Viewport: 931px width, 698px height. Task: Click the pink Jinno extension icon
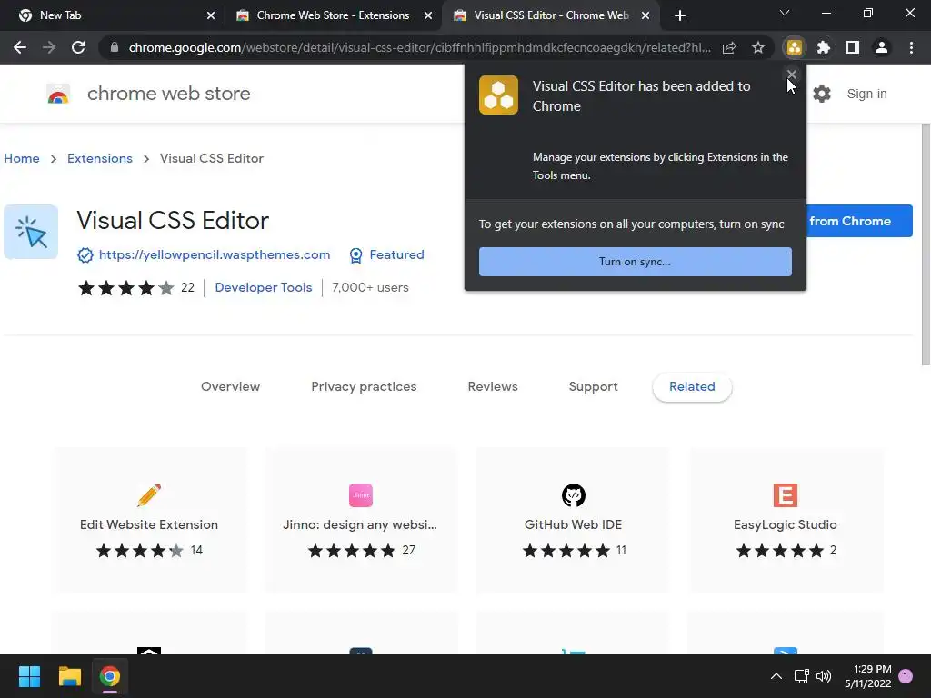point(360,495)
